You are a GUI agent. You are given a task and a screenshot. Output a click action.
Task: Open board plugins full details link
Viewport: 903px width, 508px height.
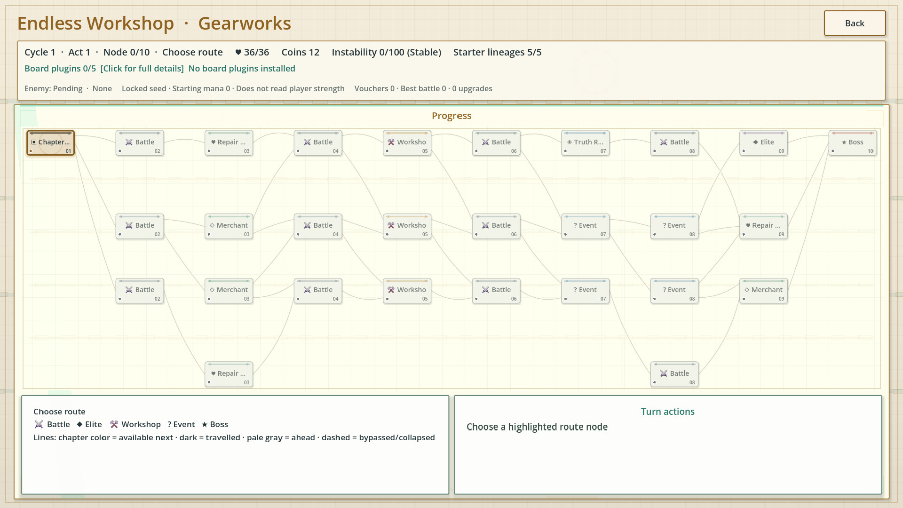point(142,69)
